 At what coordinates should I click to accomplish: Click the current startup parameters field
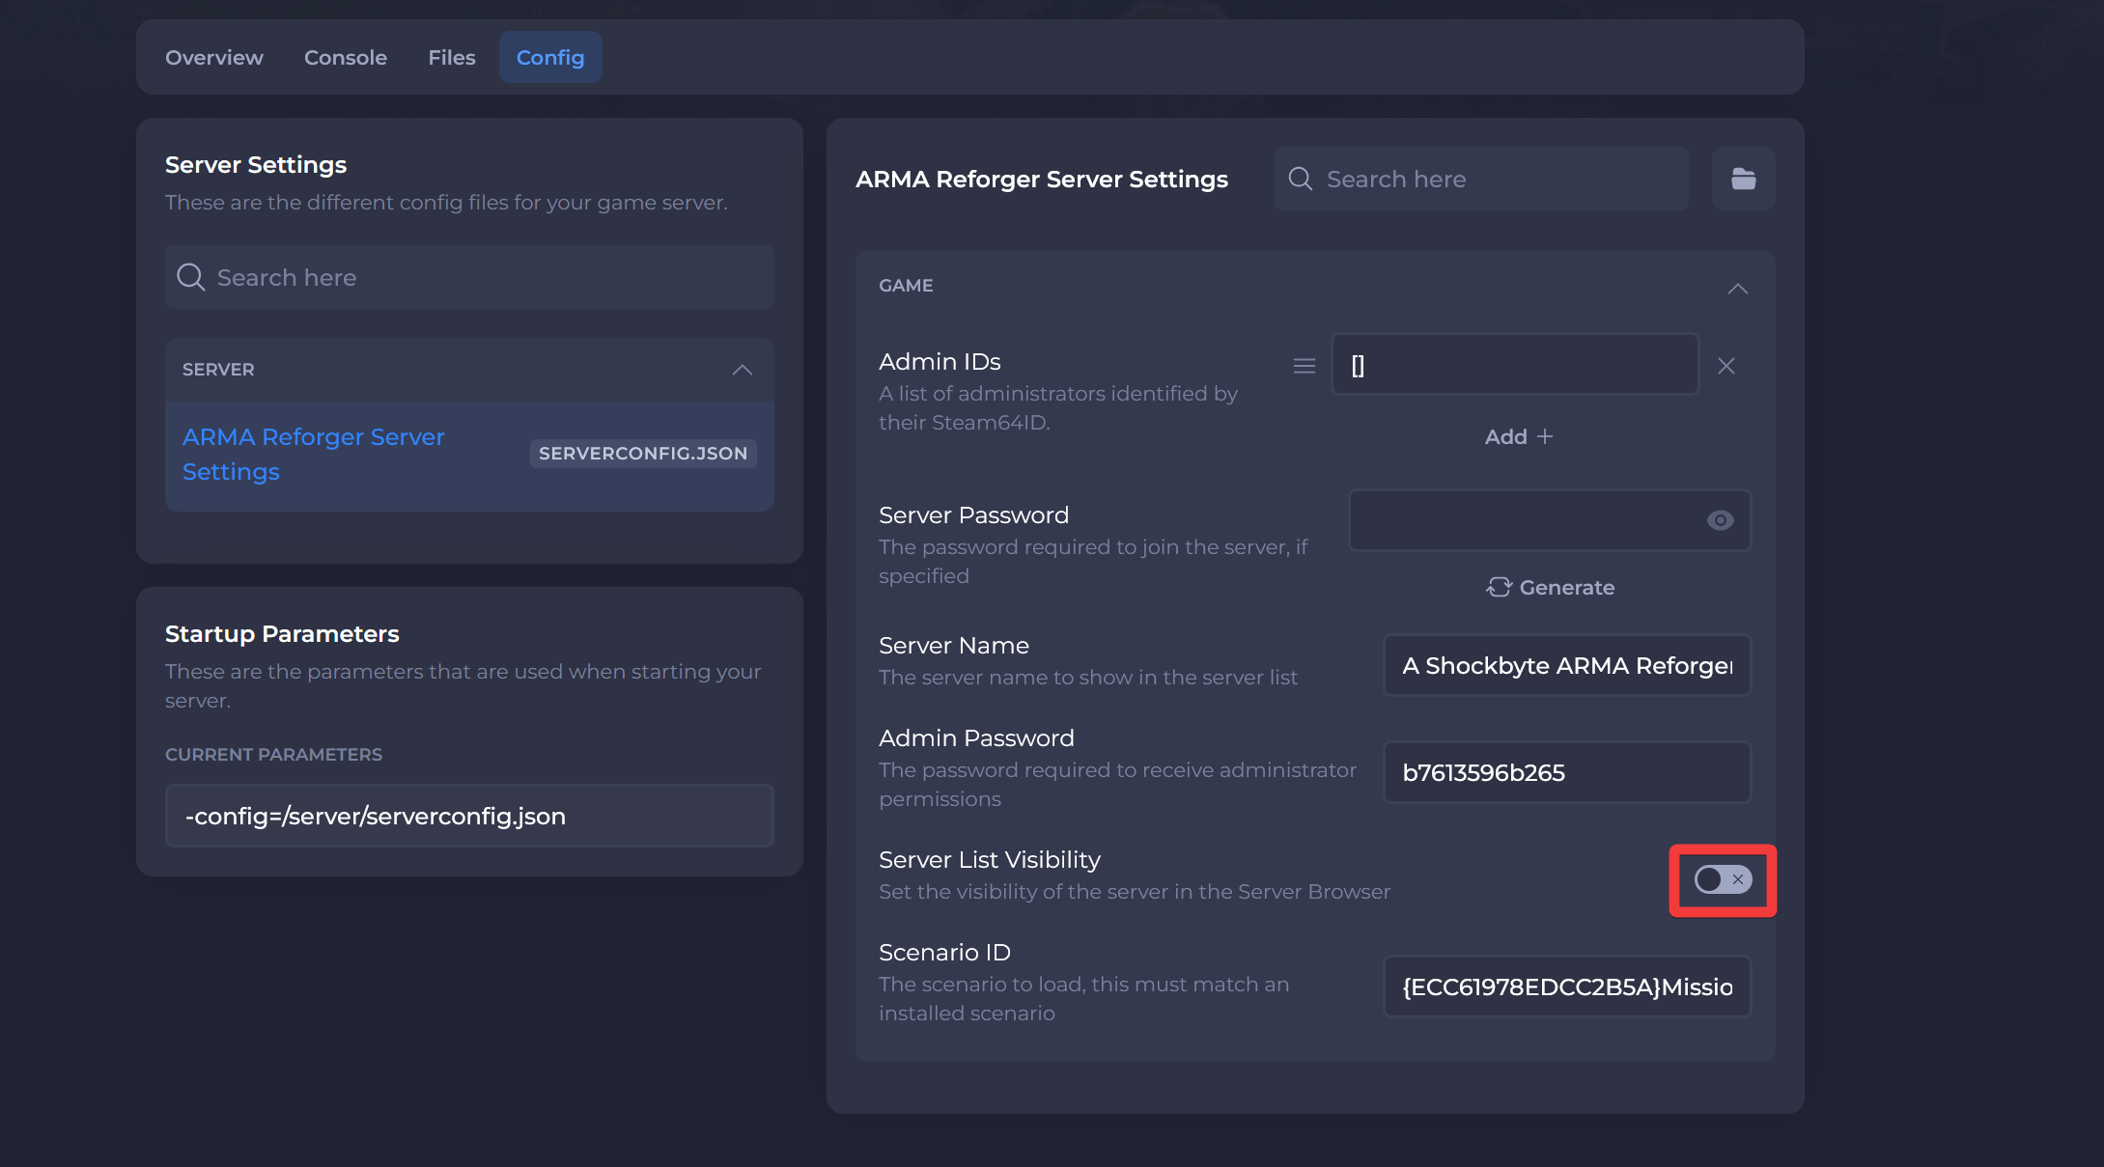point(469,816)
